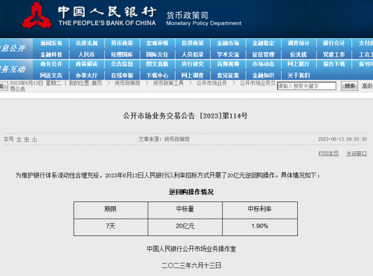
Task: Click the People's Bank of China logo
Action: tap(36, 17)
